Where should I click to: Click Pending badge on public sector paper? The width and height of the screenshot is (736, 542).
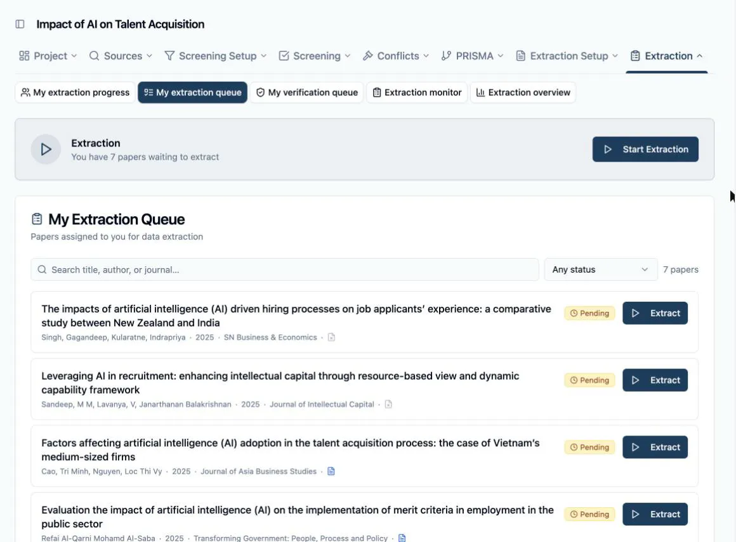[589, 514]
